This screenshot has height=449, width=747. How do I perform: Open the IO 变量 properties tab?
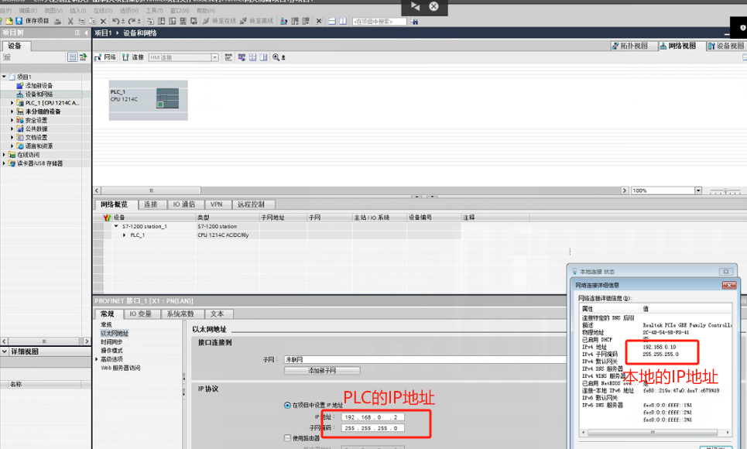click(x=141, y=314)
